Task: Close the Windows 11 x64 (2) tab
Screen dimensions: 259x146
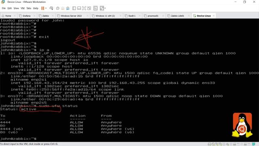Action: click(121, 16)
